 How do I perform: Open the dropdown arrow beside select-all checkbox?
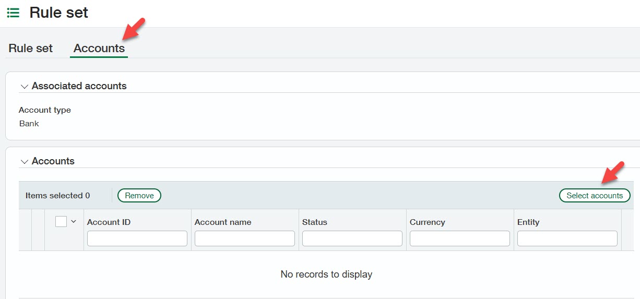coord(74,222)
